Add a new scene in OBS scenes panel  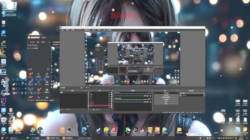click(61, 110)
